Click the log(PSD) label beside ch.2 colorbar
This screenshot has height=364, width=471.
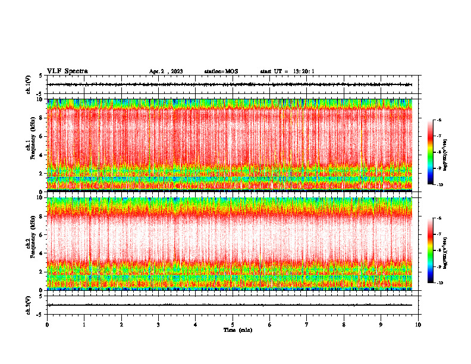pyautogui.click(x=445, y=253)
